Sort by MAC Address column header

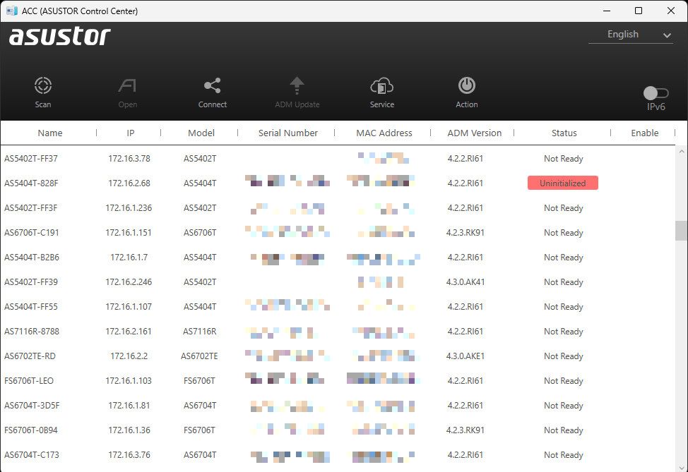coord(384,133)
